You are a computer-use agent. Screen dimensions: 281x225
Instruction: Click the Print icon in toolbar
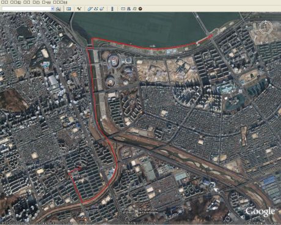(128, 9)
